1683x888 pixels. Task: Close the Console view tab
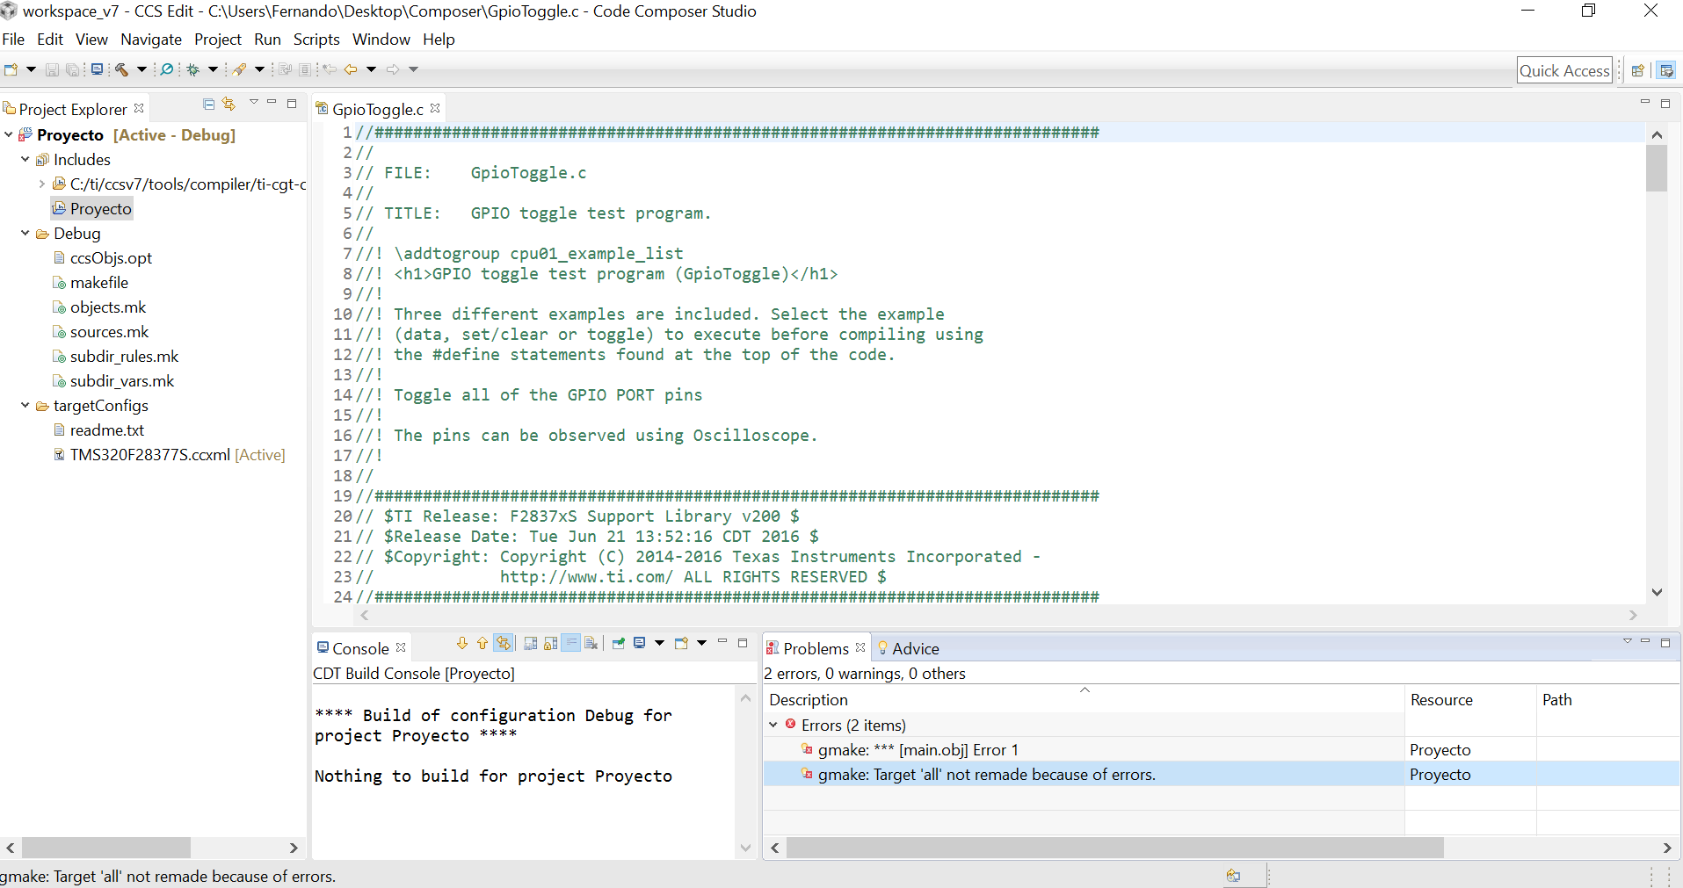point(401,647)
